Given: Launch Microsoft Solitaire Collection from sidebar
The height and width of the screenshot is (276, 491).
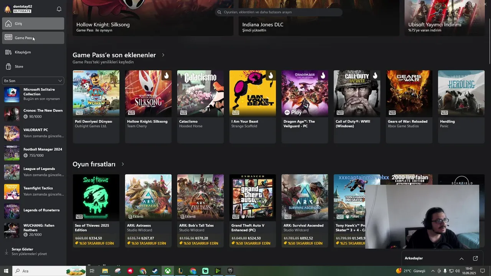Looking at the screenshot, I should click(33, 94).
